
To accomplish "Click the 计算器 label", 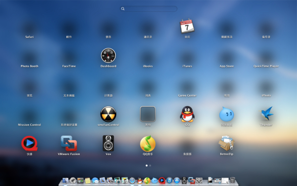I will coord(108,95).
